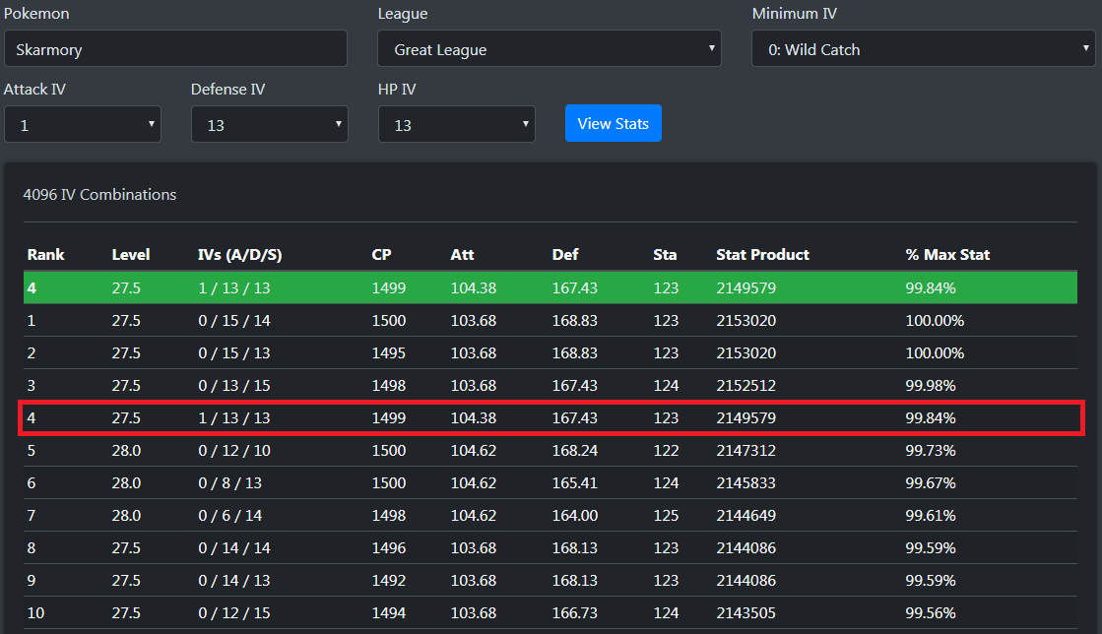Image resolution: width=1102 pixels, height=634 pixels.
Task: Open the Defense IV selector
Action: pos(269,125)
